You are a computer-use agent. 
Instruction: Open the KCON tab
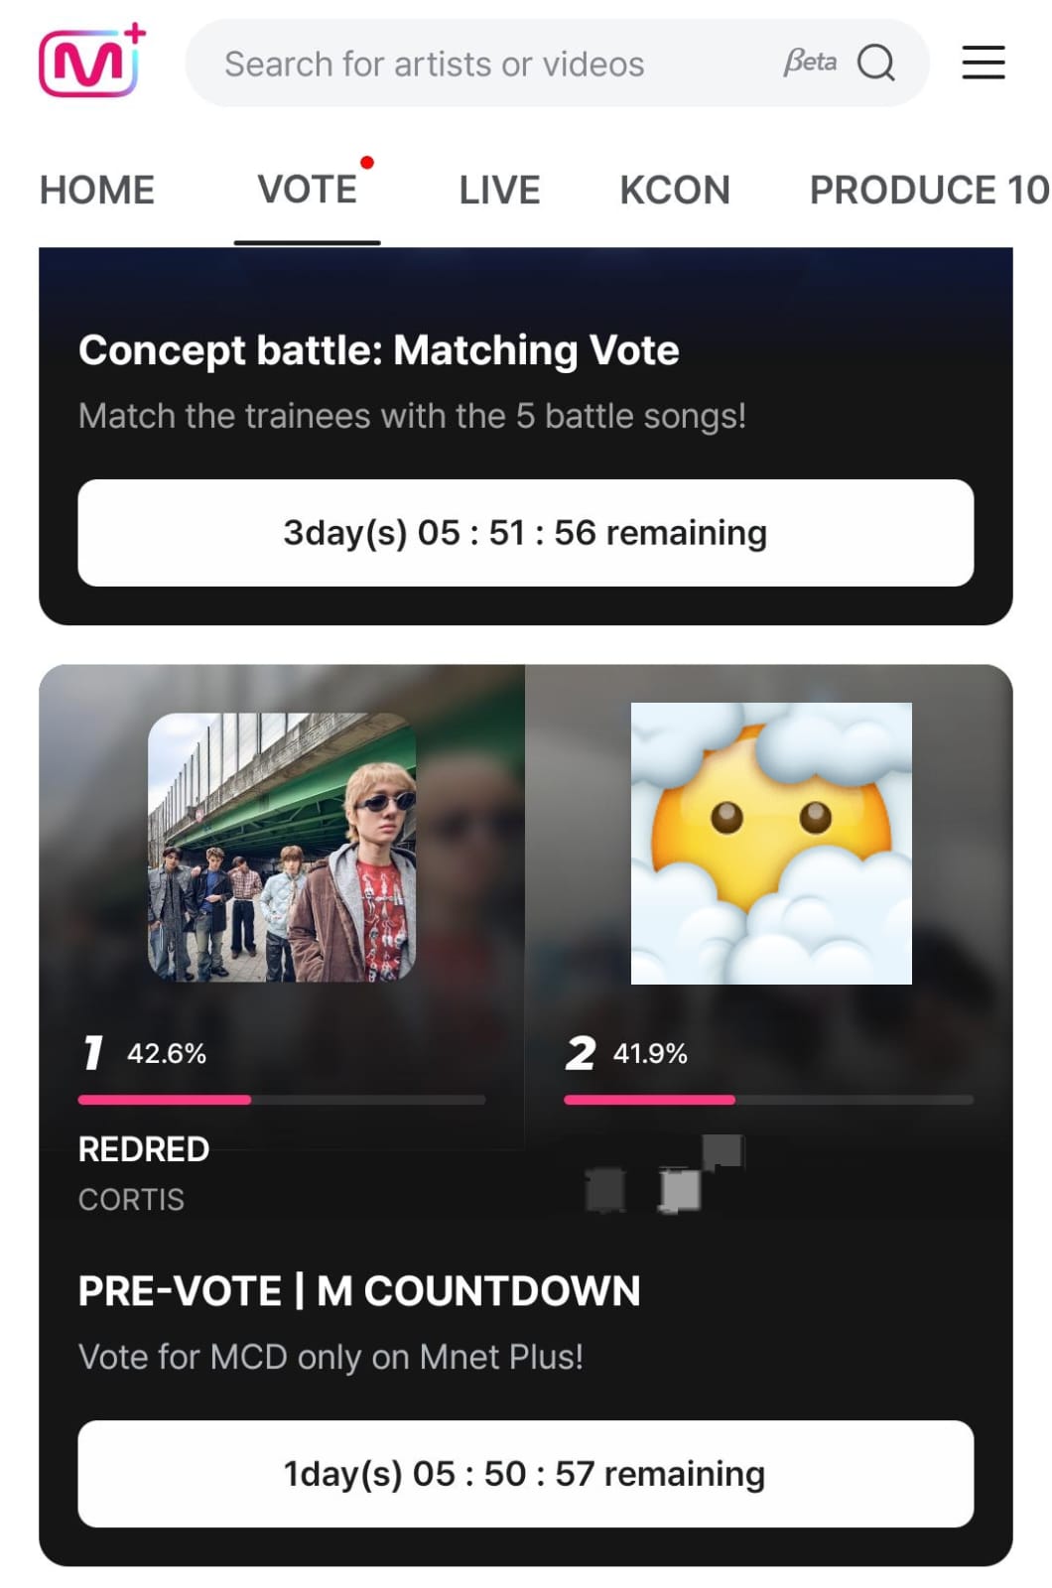click(x=675, y=190)
